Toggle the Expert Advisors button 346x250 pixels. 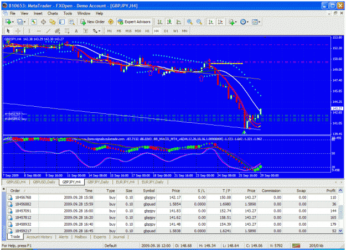coord(134,22)
